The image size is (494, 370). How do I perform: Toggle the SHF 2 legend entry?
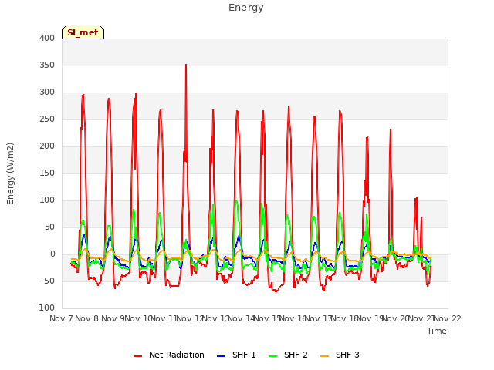288,355
